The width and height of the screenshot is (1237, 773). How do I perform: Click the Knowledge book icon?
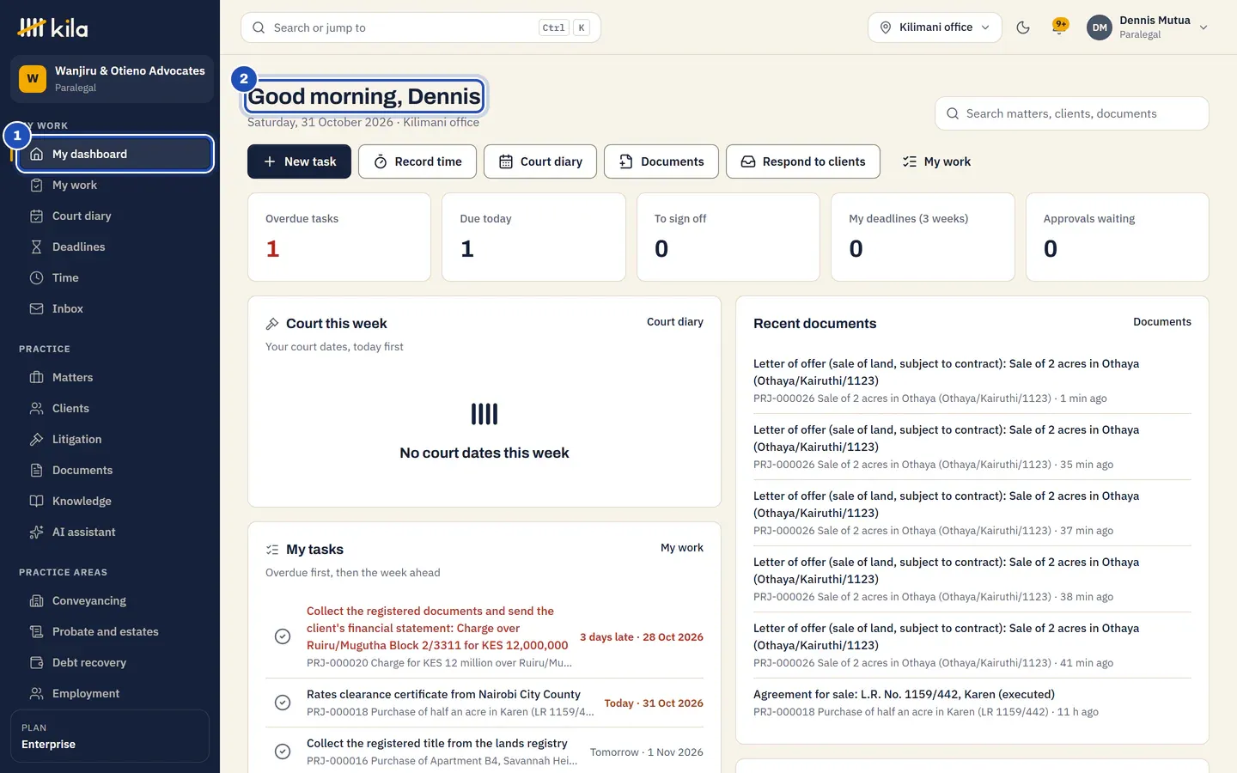point(36,501)
